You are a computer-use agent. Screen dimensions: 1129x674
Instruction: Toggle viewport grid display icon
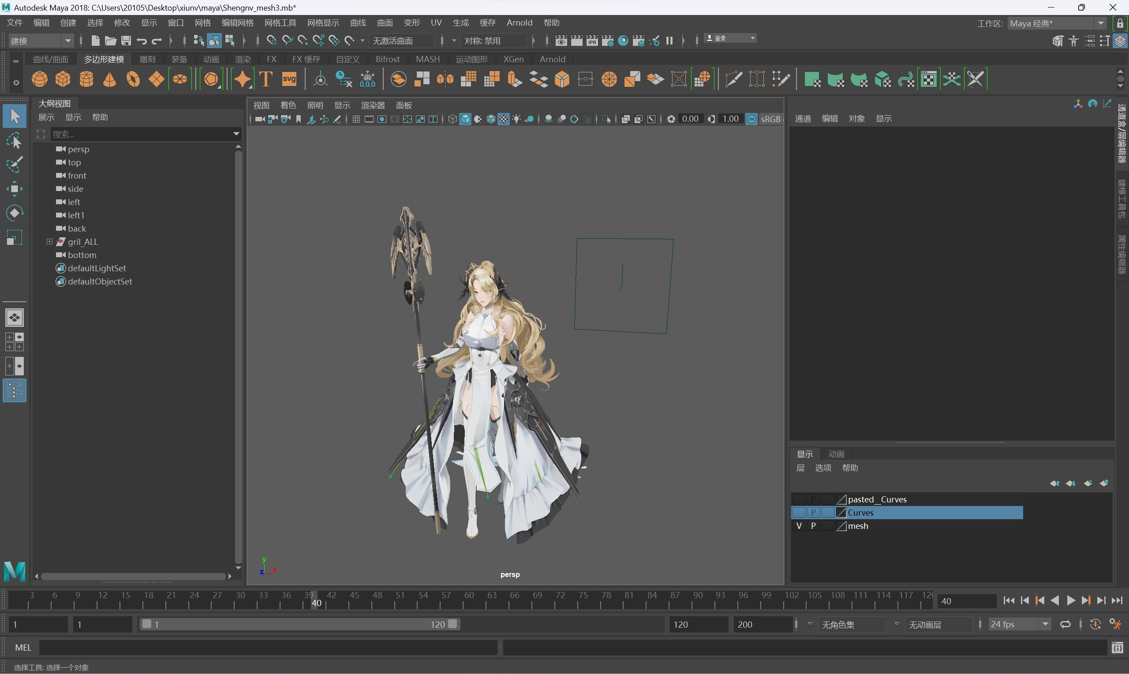(x=356, y=119)
